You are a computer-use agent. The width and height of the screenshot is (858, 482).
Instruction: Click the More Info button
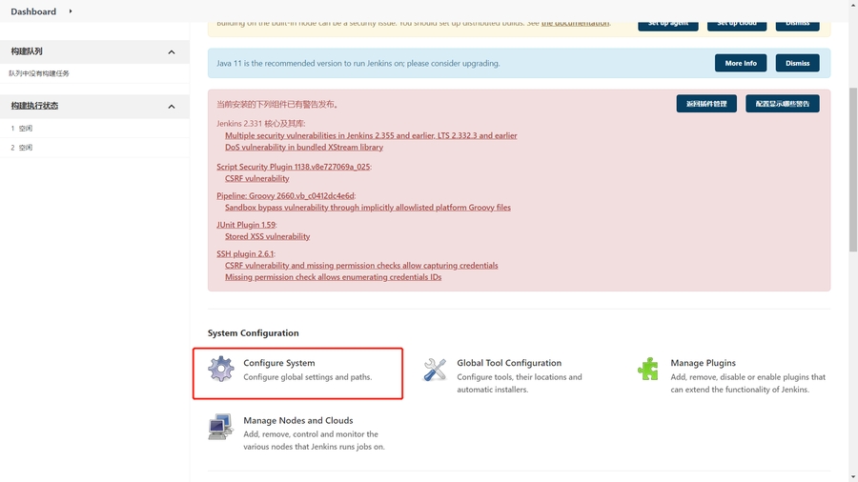pyautogui.click(x=740, y=63)
